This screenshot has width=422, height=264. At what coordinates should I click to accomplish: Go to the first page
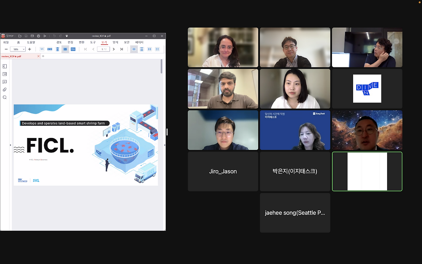tap(86, 49)
